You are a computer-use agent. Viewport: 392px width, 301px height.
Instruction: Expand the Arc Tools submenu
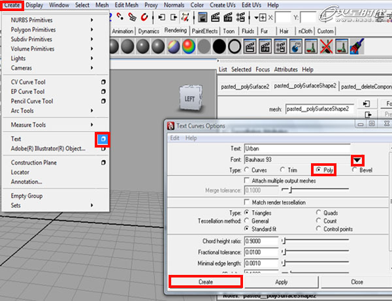91,110
